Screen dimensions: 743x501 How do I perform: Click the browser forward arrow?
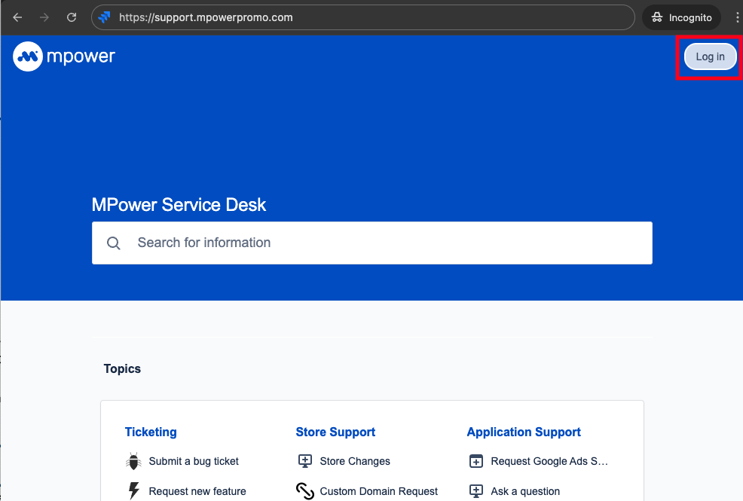pyautogui.click(x=44, y=17)
